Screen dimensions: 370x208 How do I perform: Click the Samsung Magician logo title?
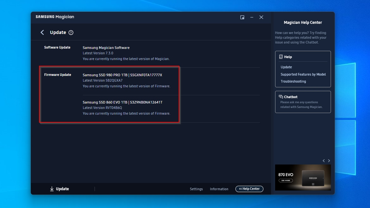[55, 17]
